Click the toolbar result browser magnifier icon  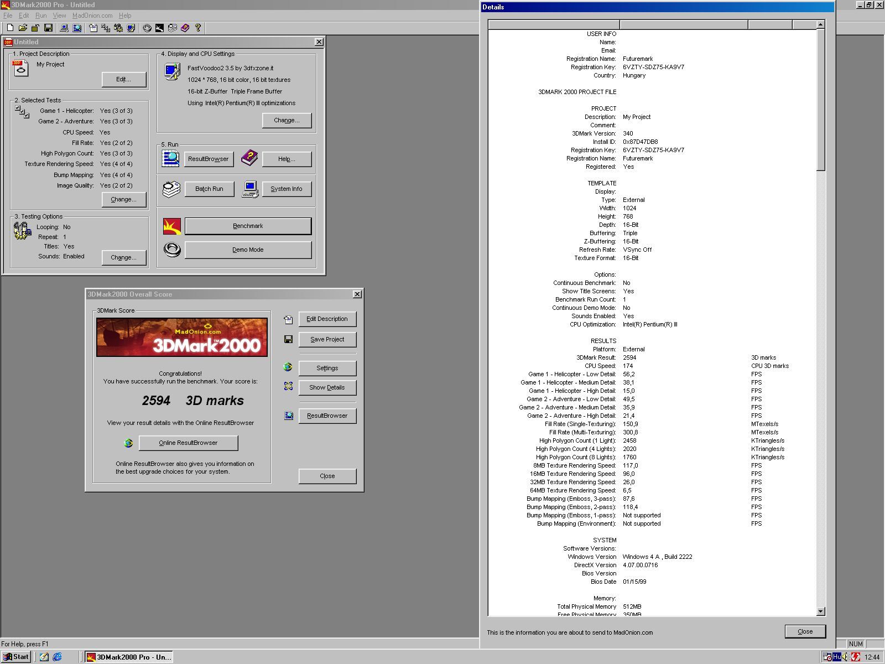coord(77,28)
